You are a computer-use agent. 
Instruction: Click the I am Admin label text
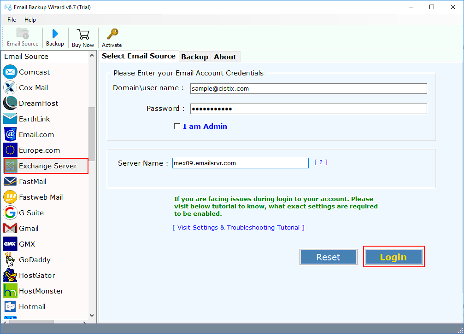point(205,127)
